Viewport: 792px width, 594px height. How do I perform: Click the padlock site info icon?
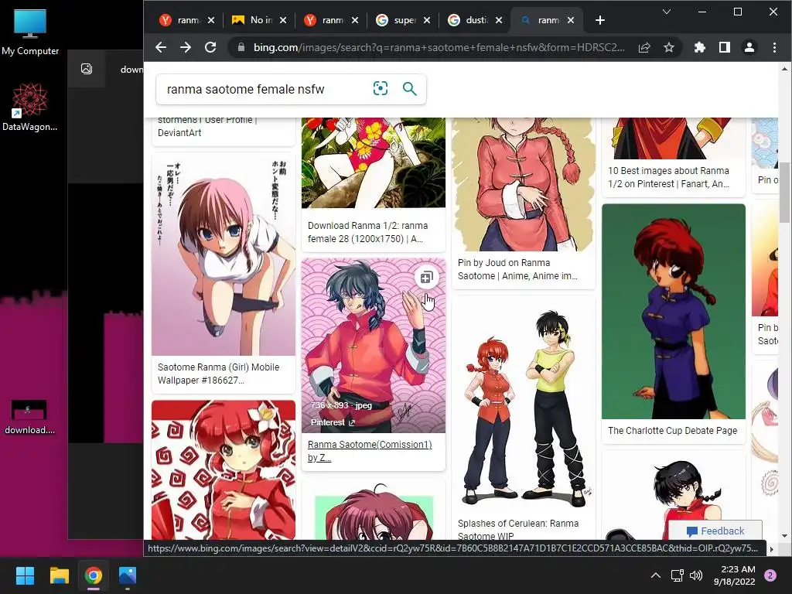point(241,47)
